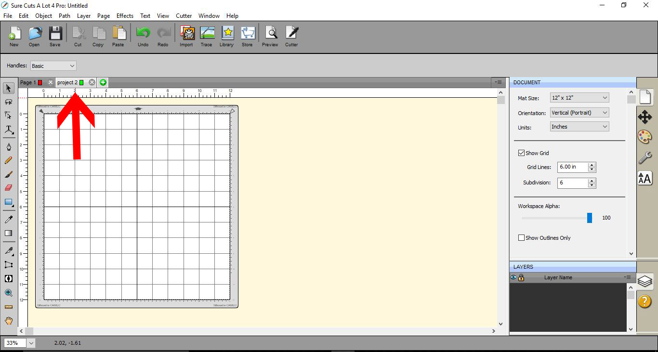Open the Cutter menu
The image size is (658, 352).
[x=184, y=16]
